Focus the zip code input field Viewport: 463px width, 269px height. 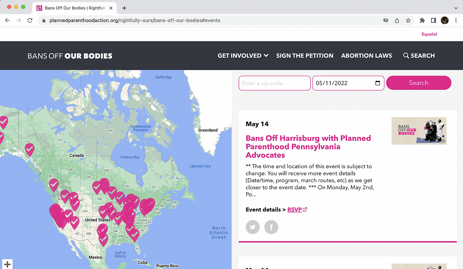(x=275, y=83)
